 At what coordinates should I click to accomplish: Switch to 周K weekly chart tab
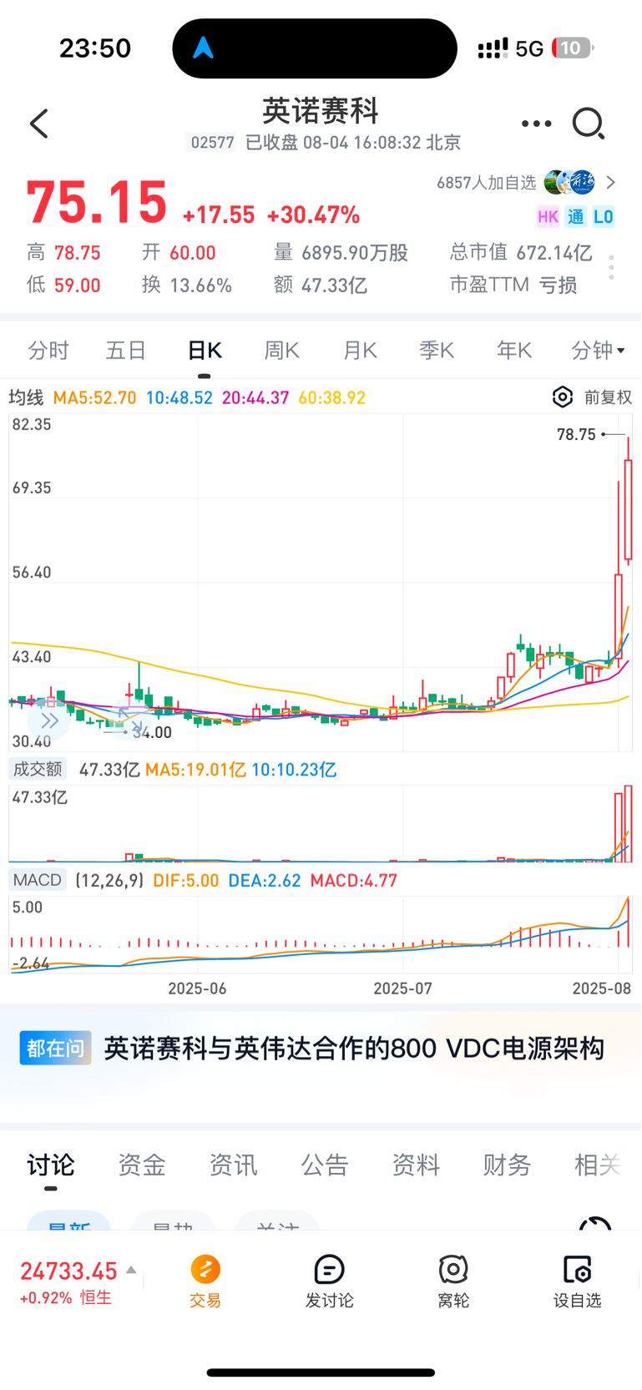pos(282,351)
